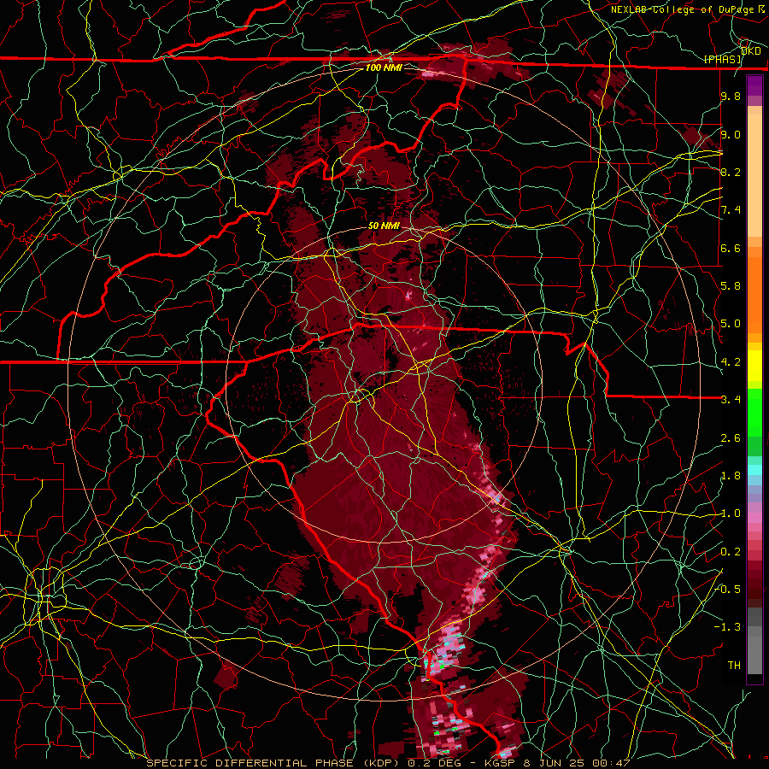Pick the pale peach segment of the color bar
The image size is (769, 769).
click(x=754, y=175)
